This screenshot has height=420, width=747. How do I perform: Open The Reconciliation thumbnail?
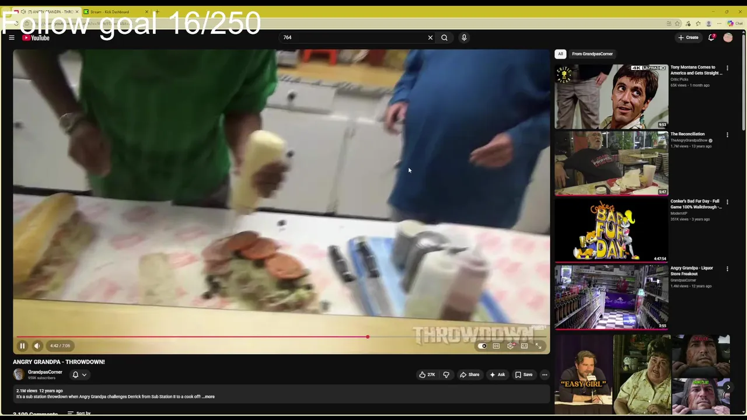point(611,163)
